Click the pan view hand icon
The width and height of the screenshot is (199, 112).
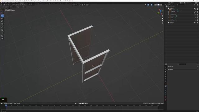pos(163,18)
